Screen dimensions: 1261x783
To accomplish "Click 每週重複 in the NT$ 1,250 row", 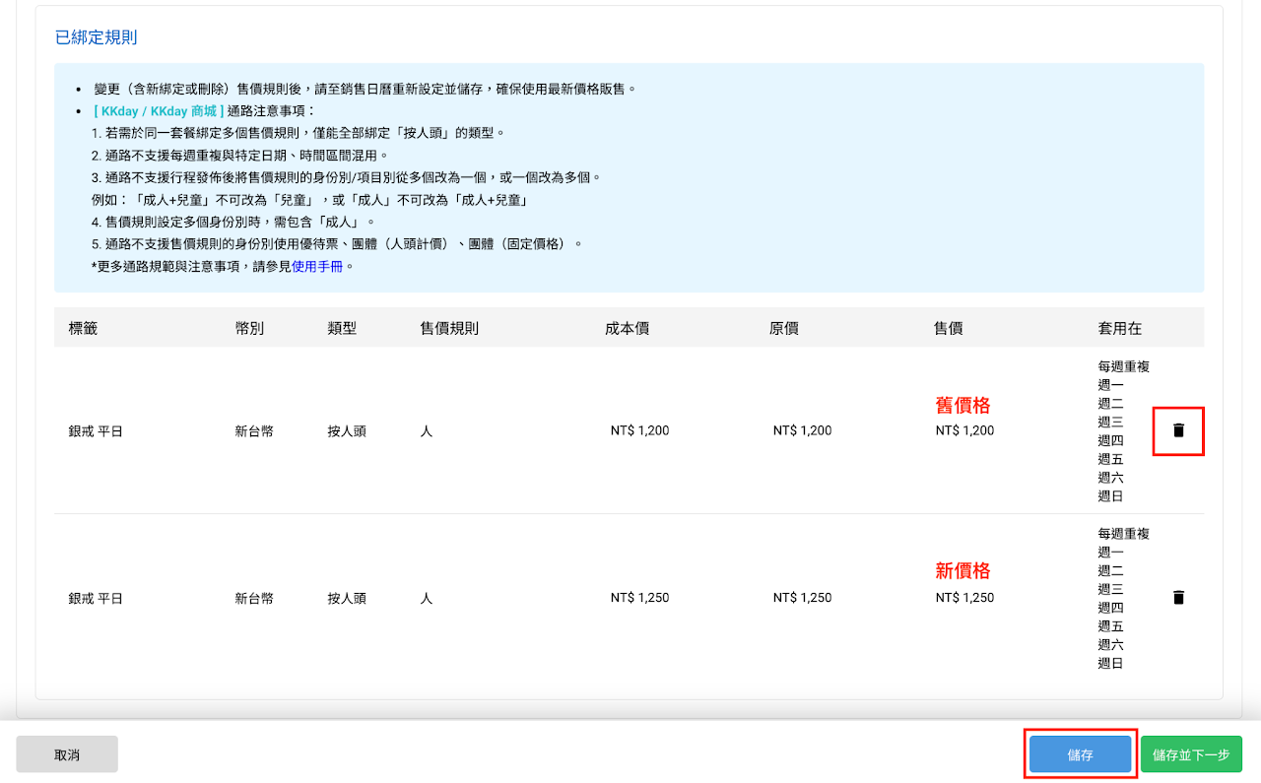I will (1124, 534).
